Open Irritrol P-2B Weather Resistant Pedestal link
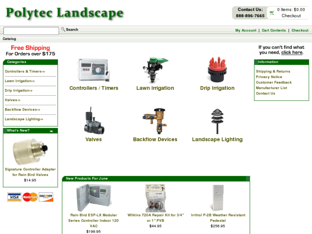Screen dimensions: 312x234 point(218,218)
